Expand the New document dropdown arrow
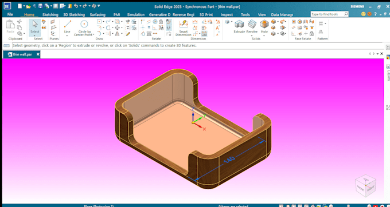 [x=24, y=6]
